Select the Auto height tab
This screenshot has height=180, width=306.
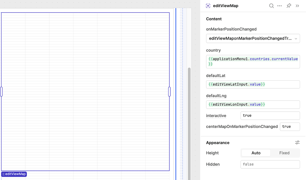[x=256, y=153]
